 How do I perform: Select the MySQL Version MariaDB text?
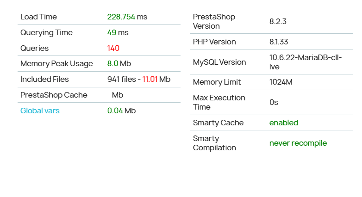point(306,62)
